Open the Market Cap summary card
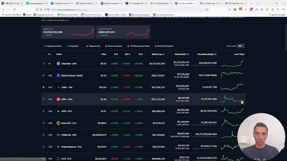This screenshot has height=161, width=287. pyautogui.click(x=68, y=32)
